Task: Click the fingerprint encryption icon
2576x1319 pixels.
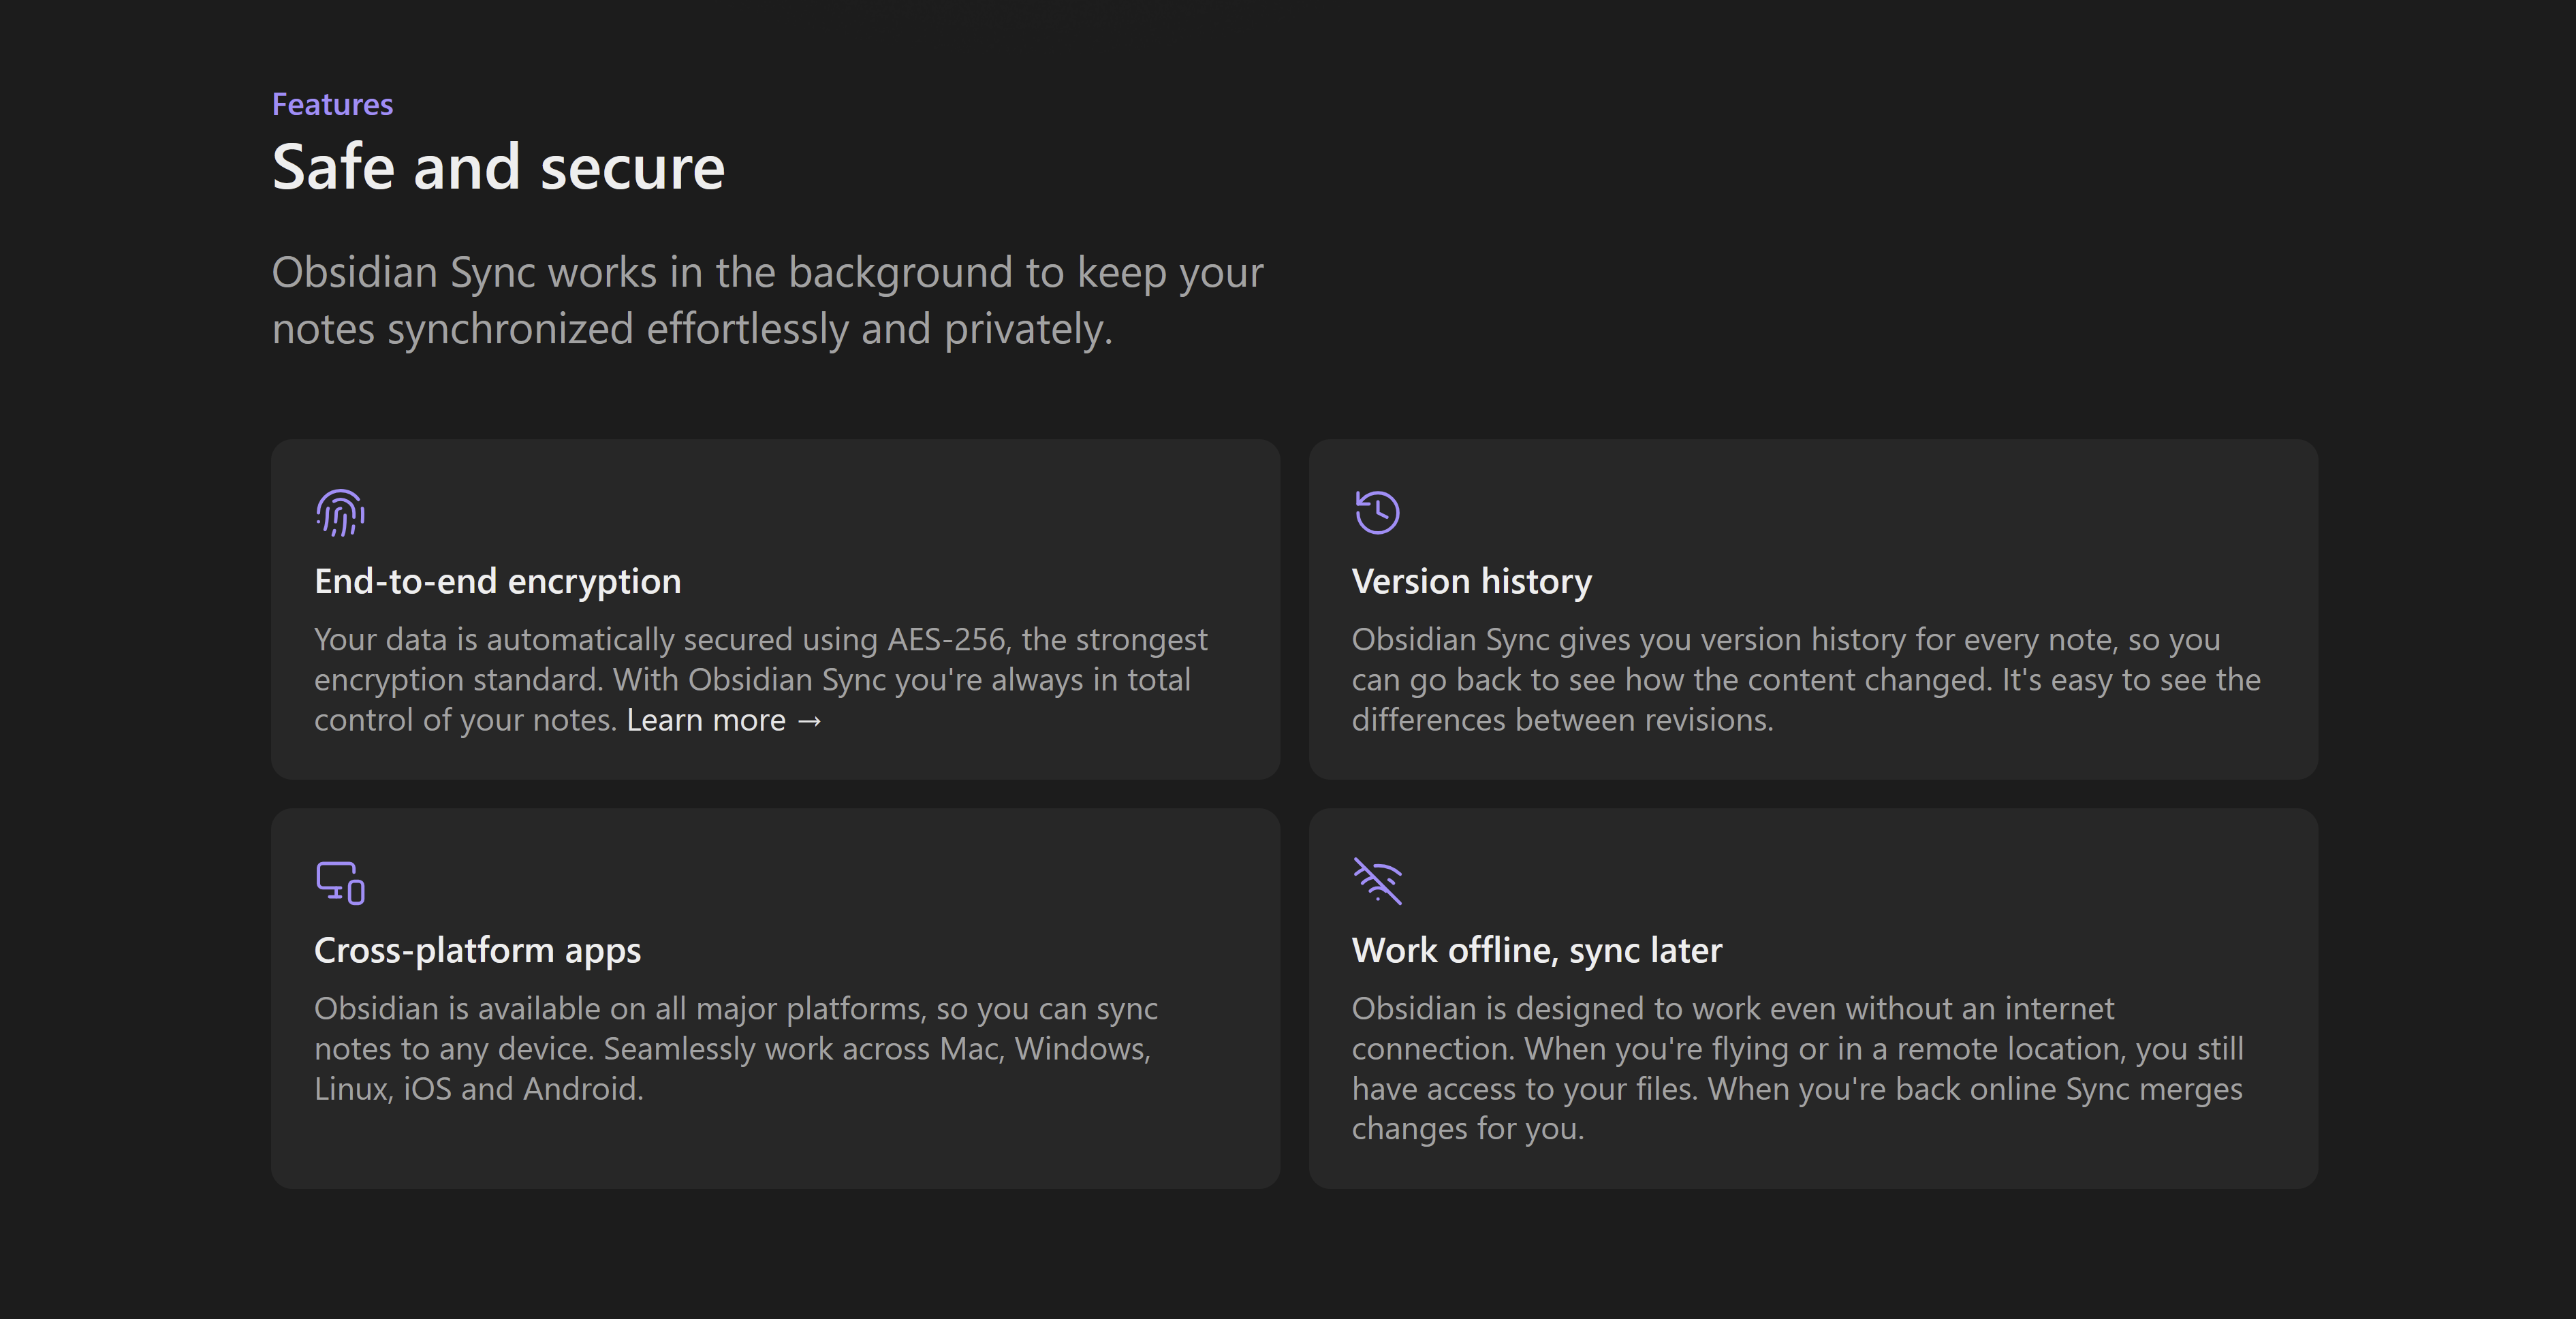Action: point(340,512)
